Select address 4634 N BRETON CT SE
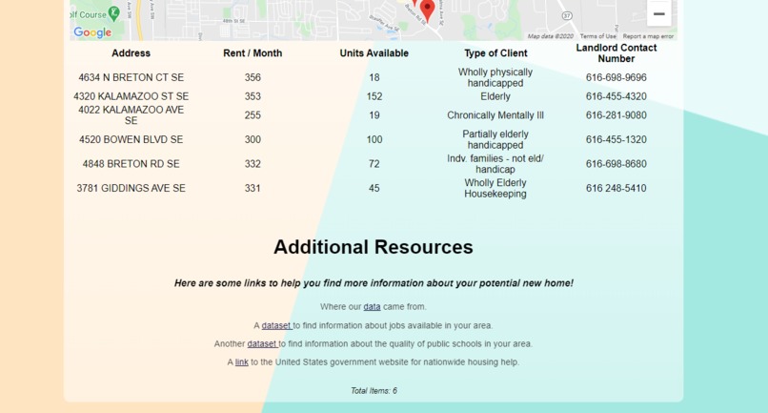The width and height of the screenshot is (768, 413). click(131, 77)
